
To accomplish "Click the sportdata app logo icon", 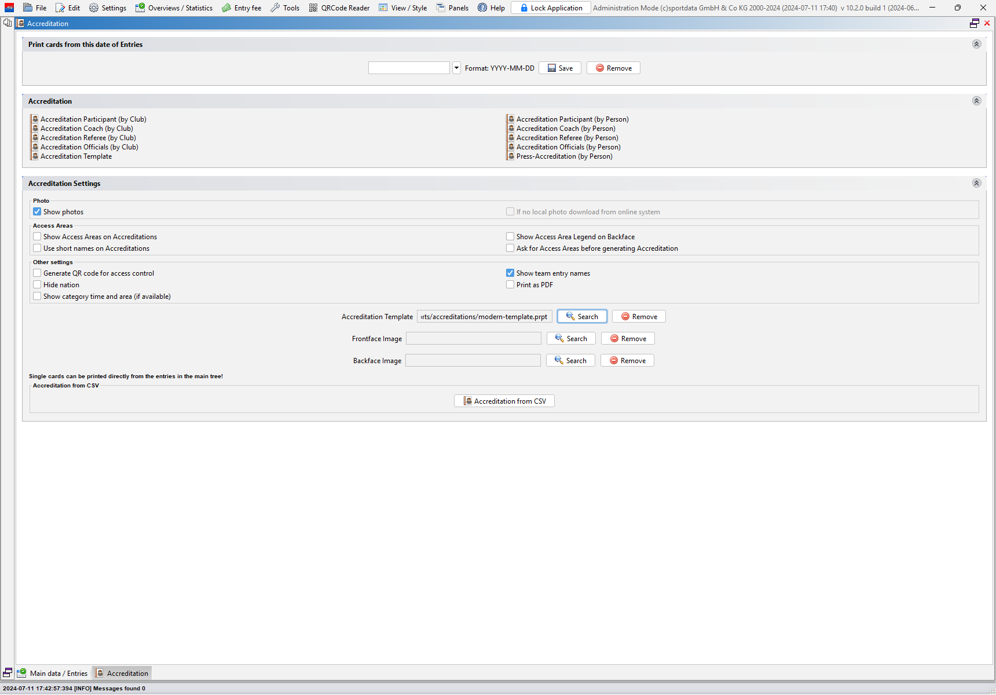I will [9, 8].
